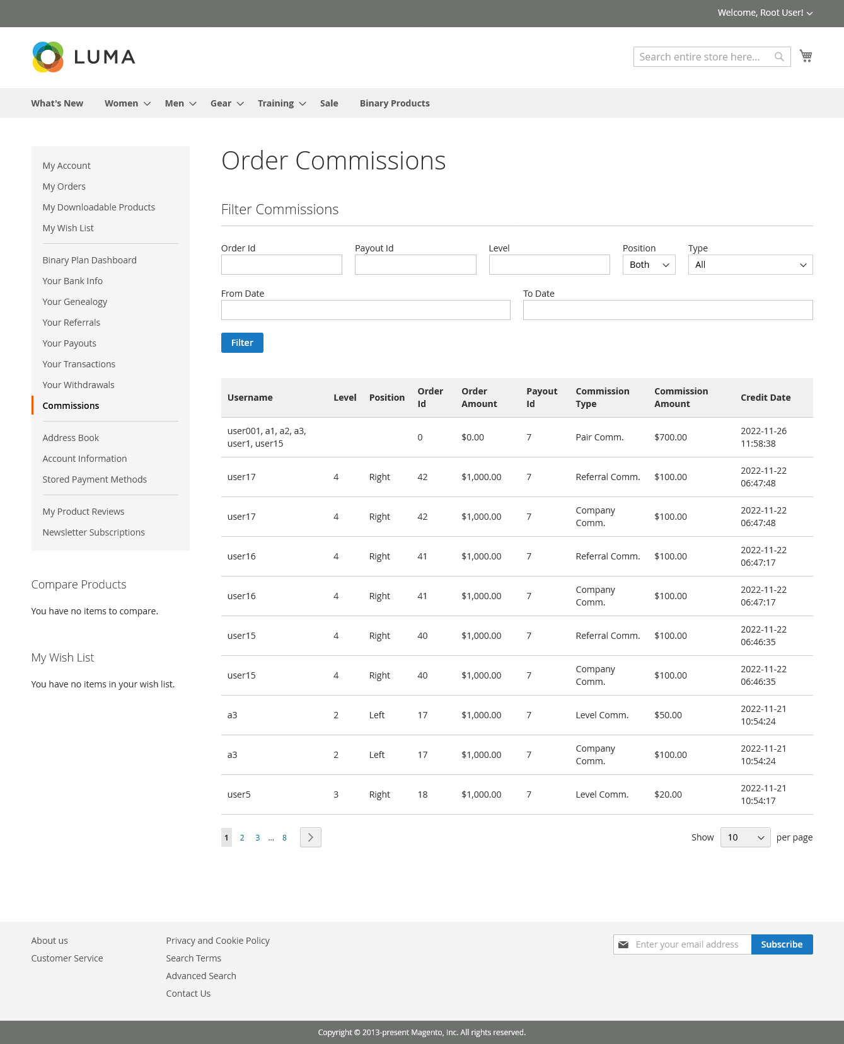Open Binary Plan Dashboard link
Screen dimensions: 844x1044
[x=90, y=260]
